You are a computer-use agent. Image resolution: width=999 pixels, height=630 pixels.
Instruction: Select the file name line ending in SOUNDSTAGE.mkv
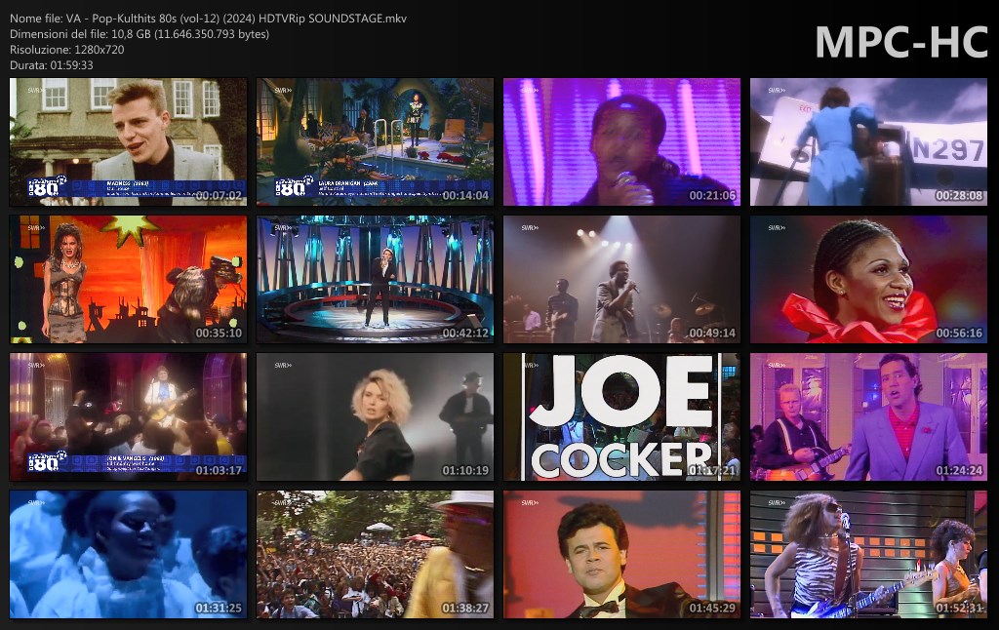(208, 19)
